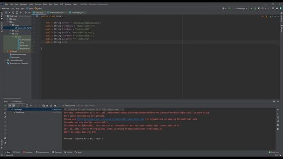The width and height of the screenshot is (283, 159).
Task: Open the Navigate menu
Action: click(x=23, y=4)
